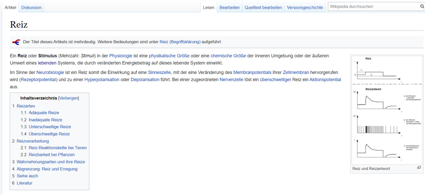Open the Rezeptorpotential link
The image size is (425, 195).
(x=38, y=80)
